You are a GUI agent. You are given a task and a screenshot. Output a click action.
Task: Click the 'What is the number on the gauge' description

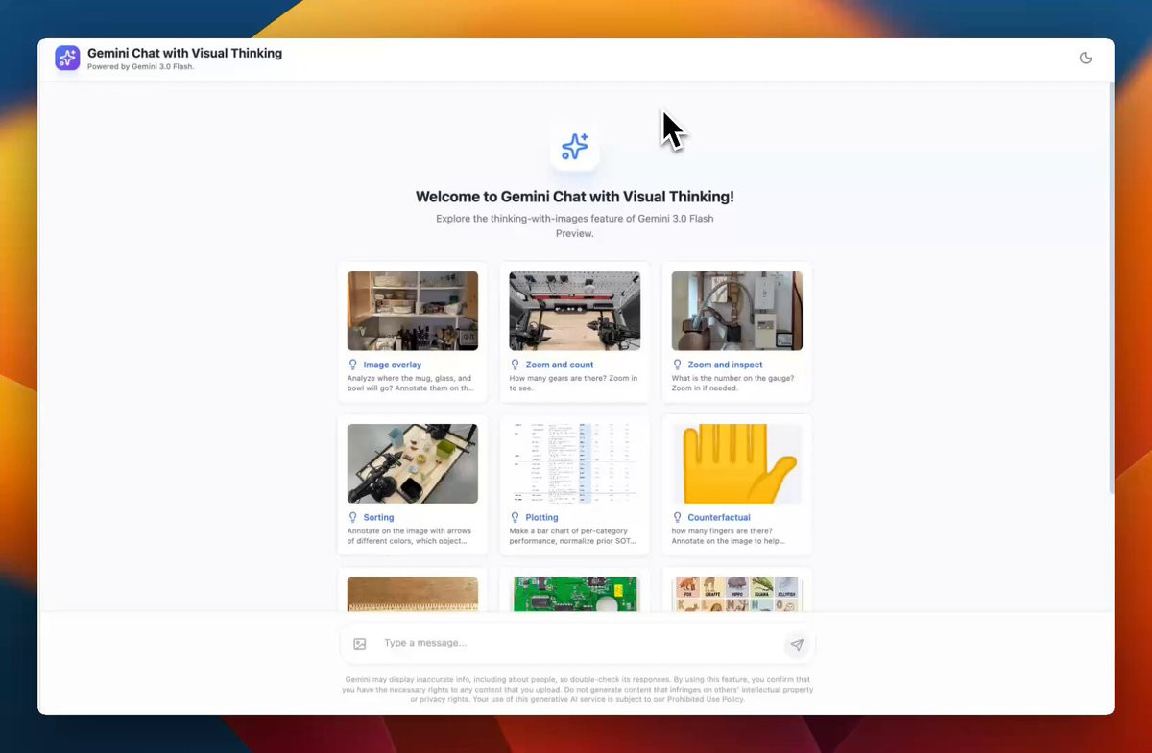click(x=733, y=383)
